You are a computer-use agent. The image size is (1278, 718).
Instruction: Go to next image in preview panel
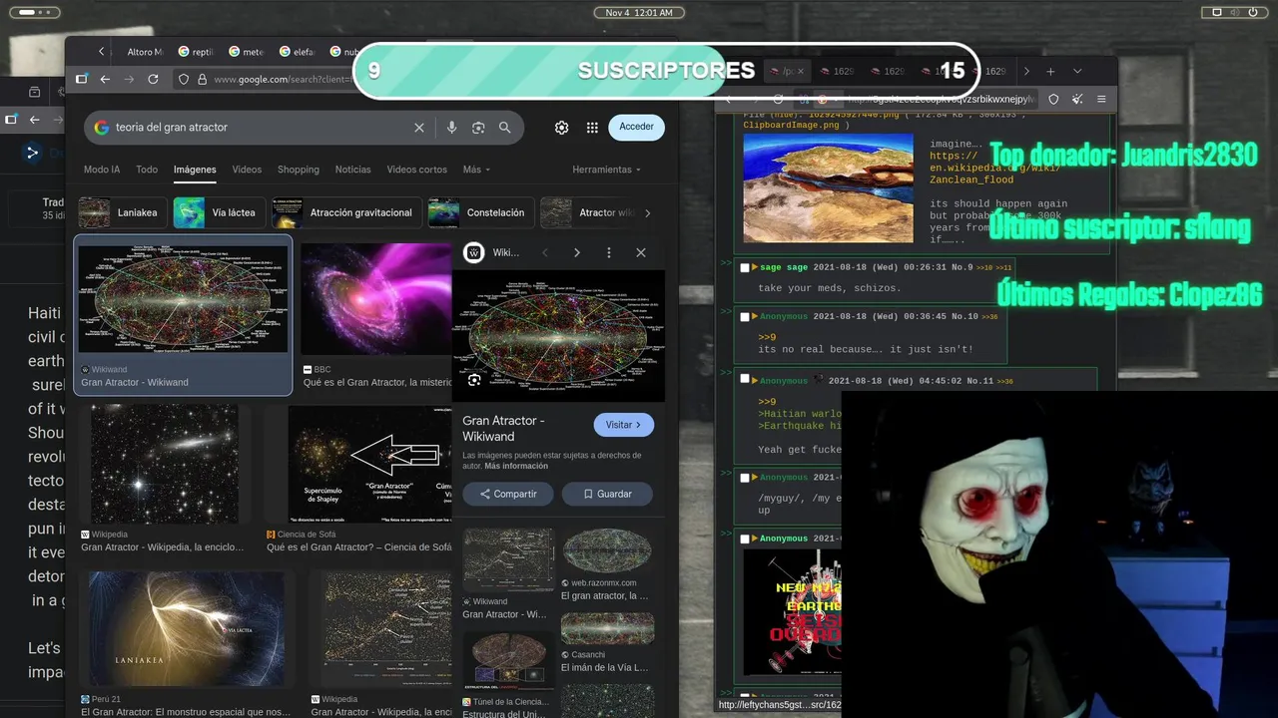577,253
